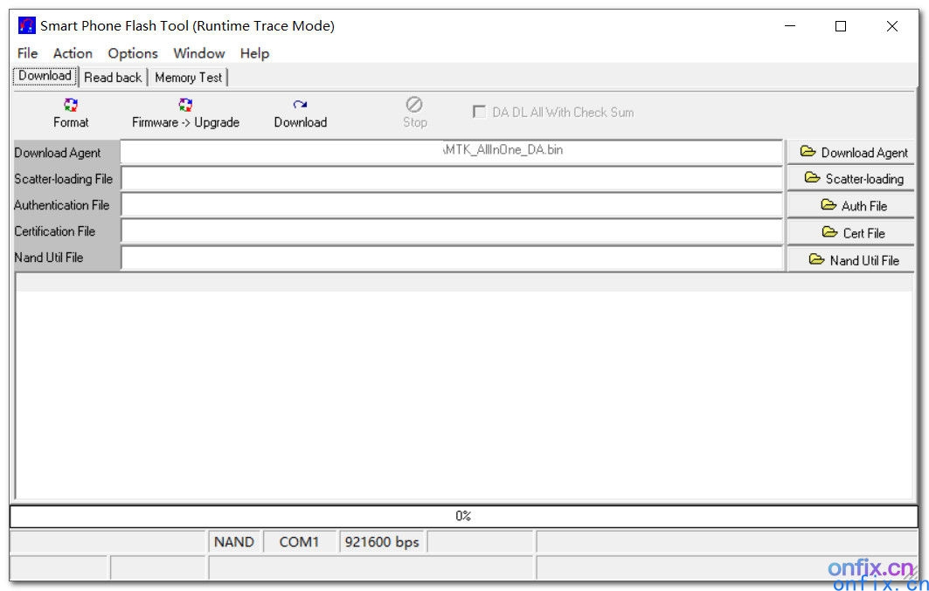Start flashing via the Download icon

point(300,112)
